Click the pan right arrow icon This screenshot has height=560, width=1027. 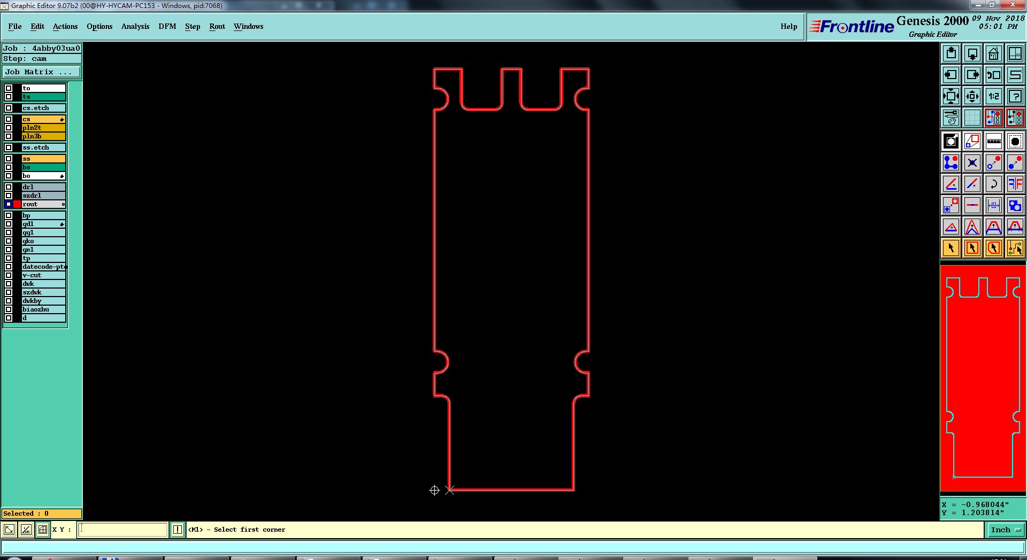coord(972,75)
